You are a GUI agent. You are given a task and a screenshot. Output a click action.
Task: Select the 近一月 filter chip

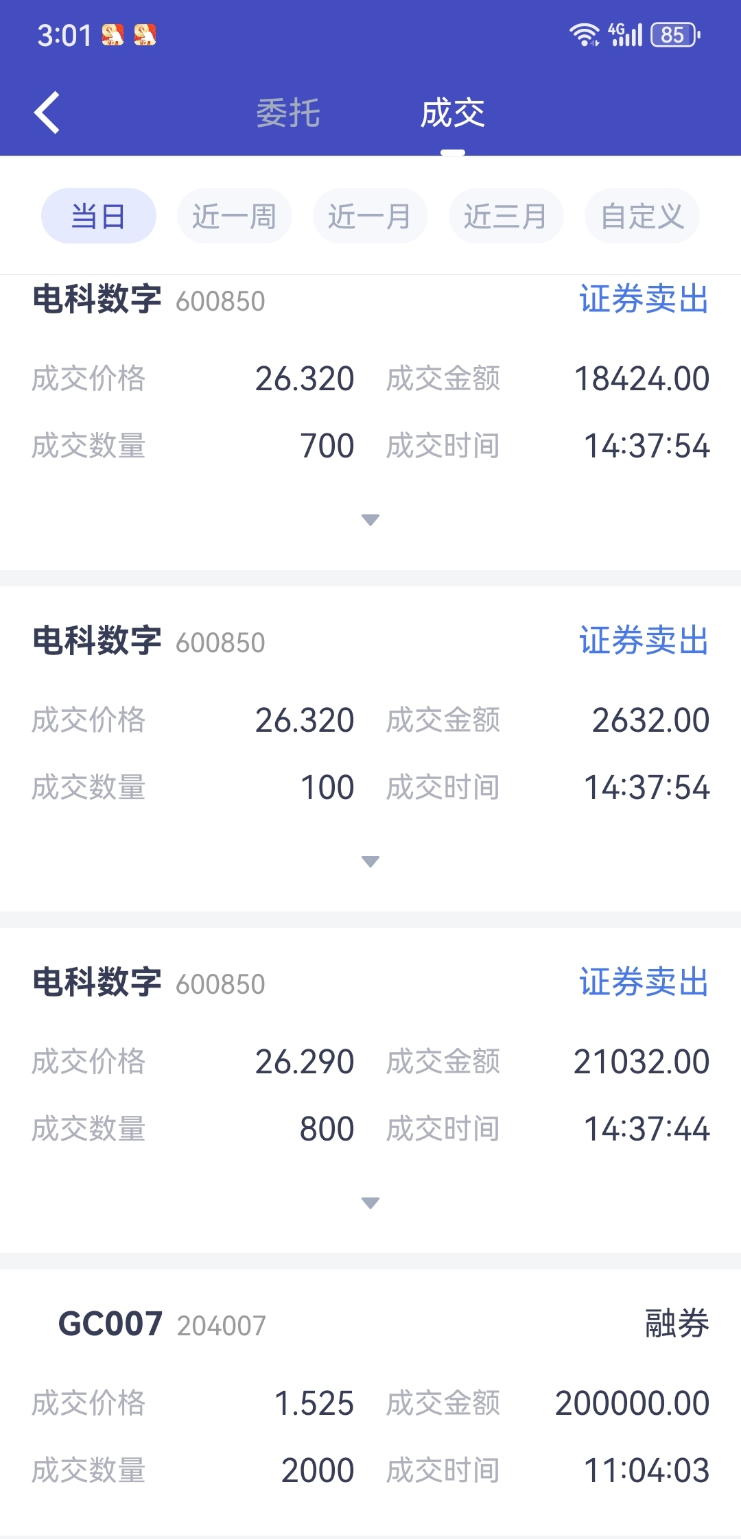(x=370, y=216)
